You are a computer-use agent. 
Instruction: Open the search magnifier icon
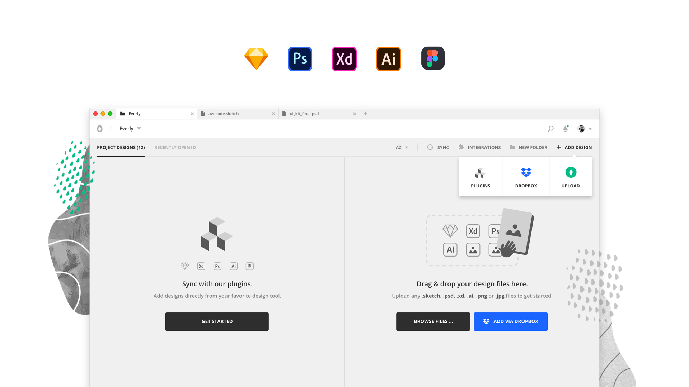click(551, 129)
